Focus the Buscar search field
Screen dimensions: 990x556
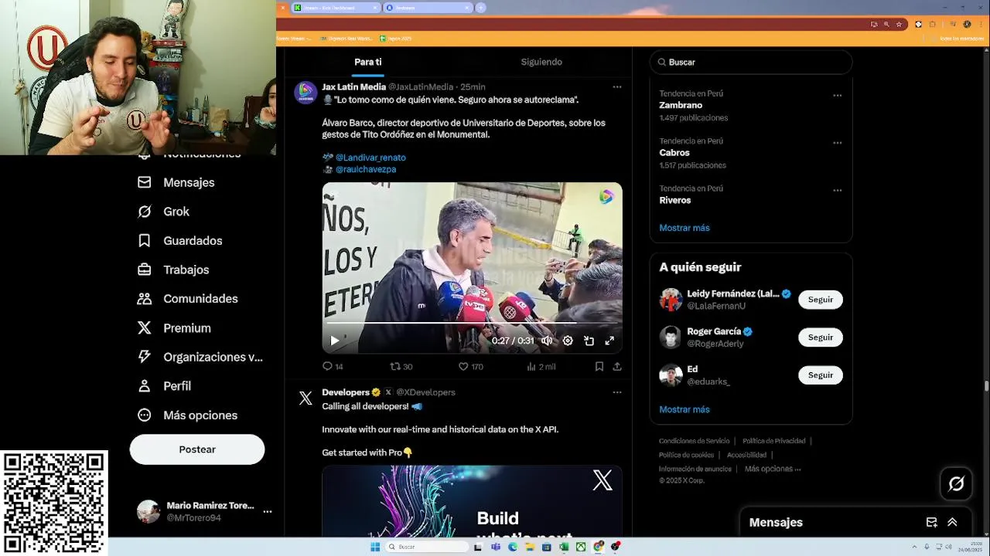pyautogui.click(x=751, y=62)
